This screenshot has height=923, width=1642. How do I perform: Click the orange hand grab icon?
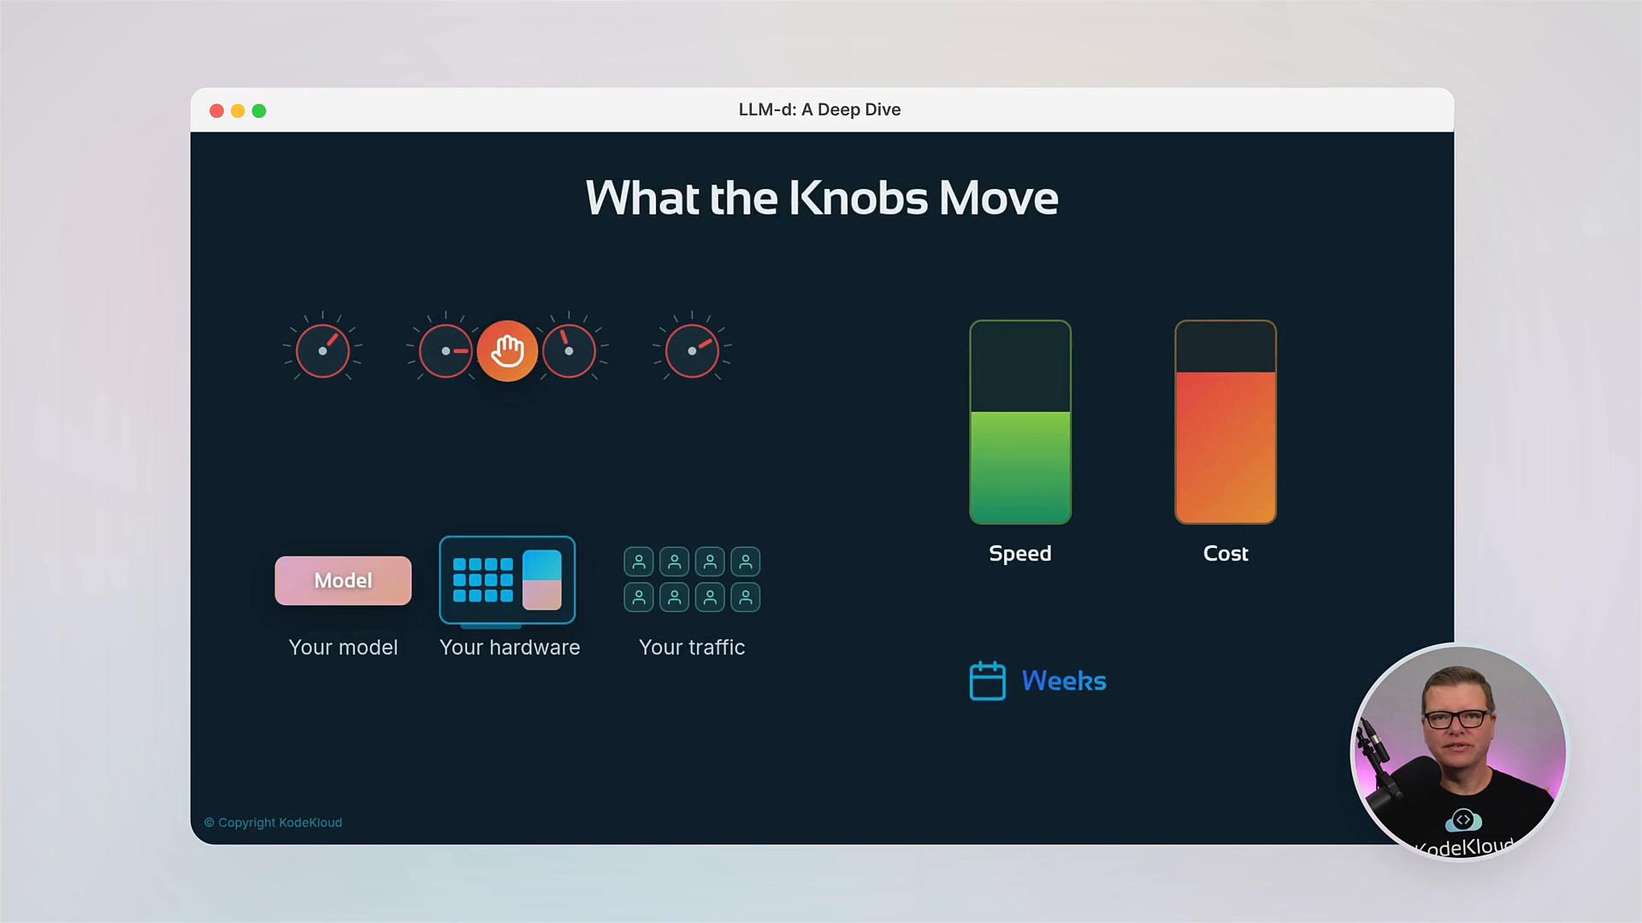[507, 350]
